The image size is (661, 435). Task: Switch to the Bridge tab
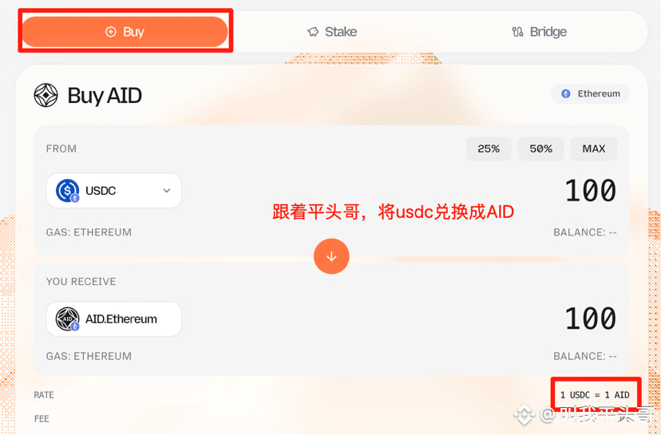tap(539, 32)
